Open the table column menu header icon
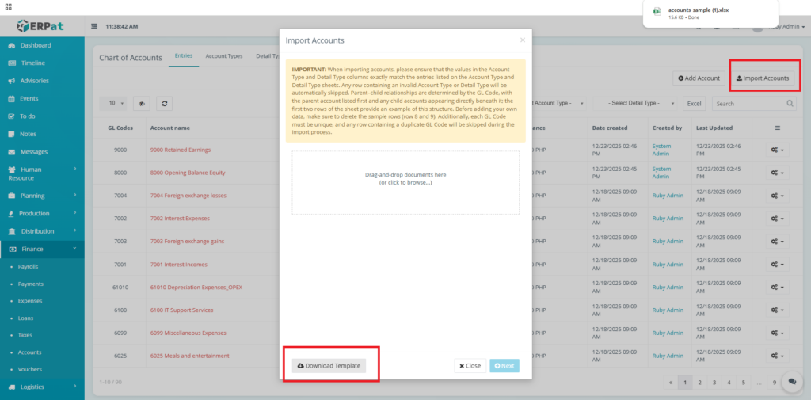The image size is (811, 400). point(778,128)
